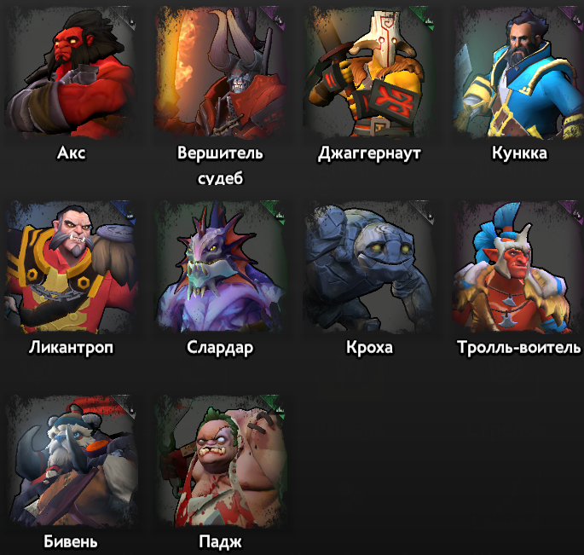Viewport: 584px width, 555px height.
Task: Click the purple corner badge on Вершитель судеб
Action: [277, 15]
